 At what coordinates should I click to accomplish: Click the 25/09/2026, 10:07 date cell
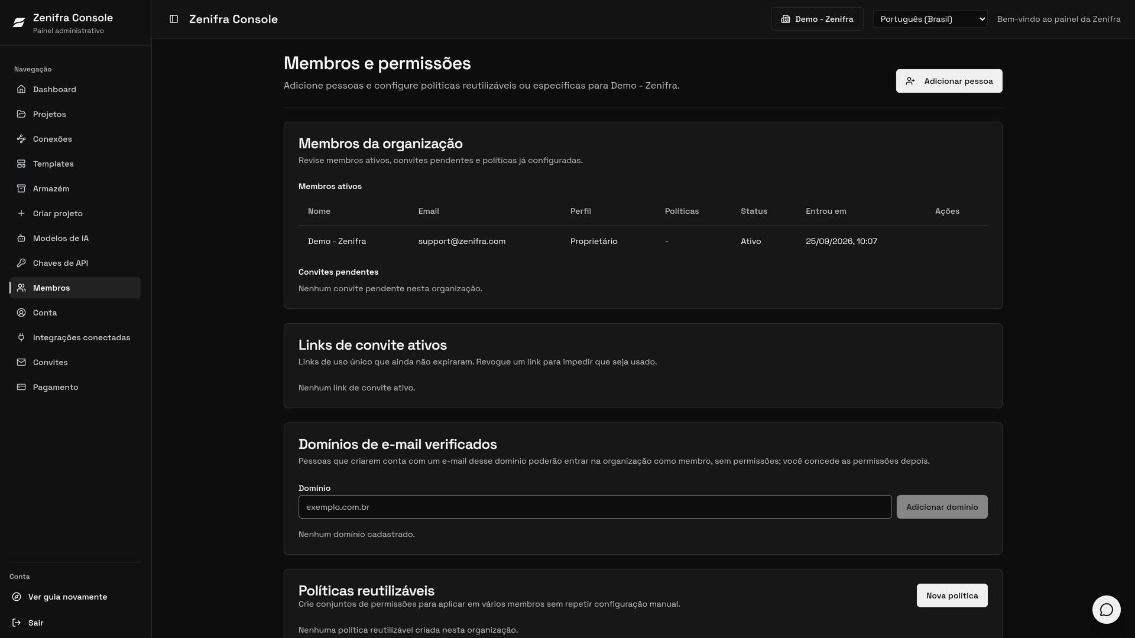click(x=841, y=241)
